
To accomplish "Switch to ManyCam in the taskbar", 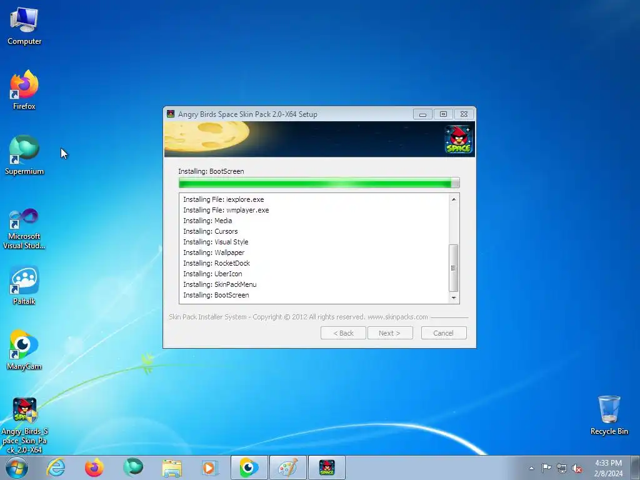I will [x=249, y=467].
